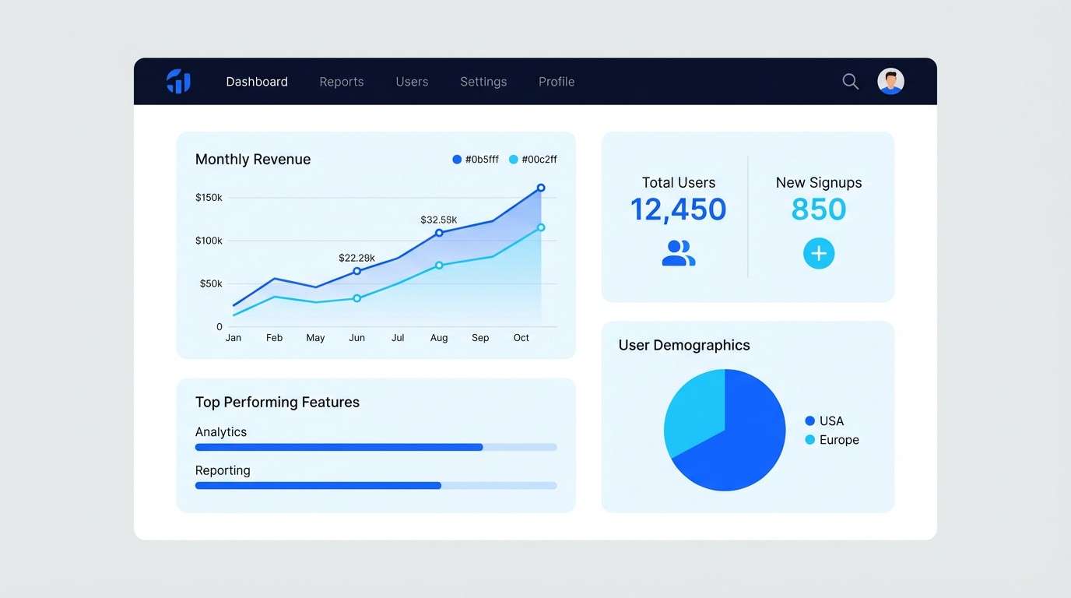Select the $32.5SK data point on the chart
Image resolution: width=1071 pixels, height=598 pixels.
pyautogui.click(x=439, y=232)
